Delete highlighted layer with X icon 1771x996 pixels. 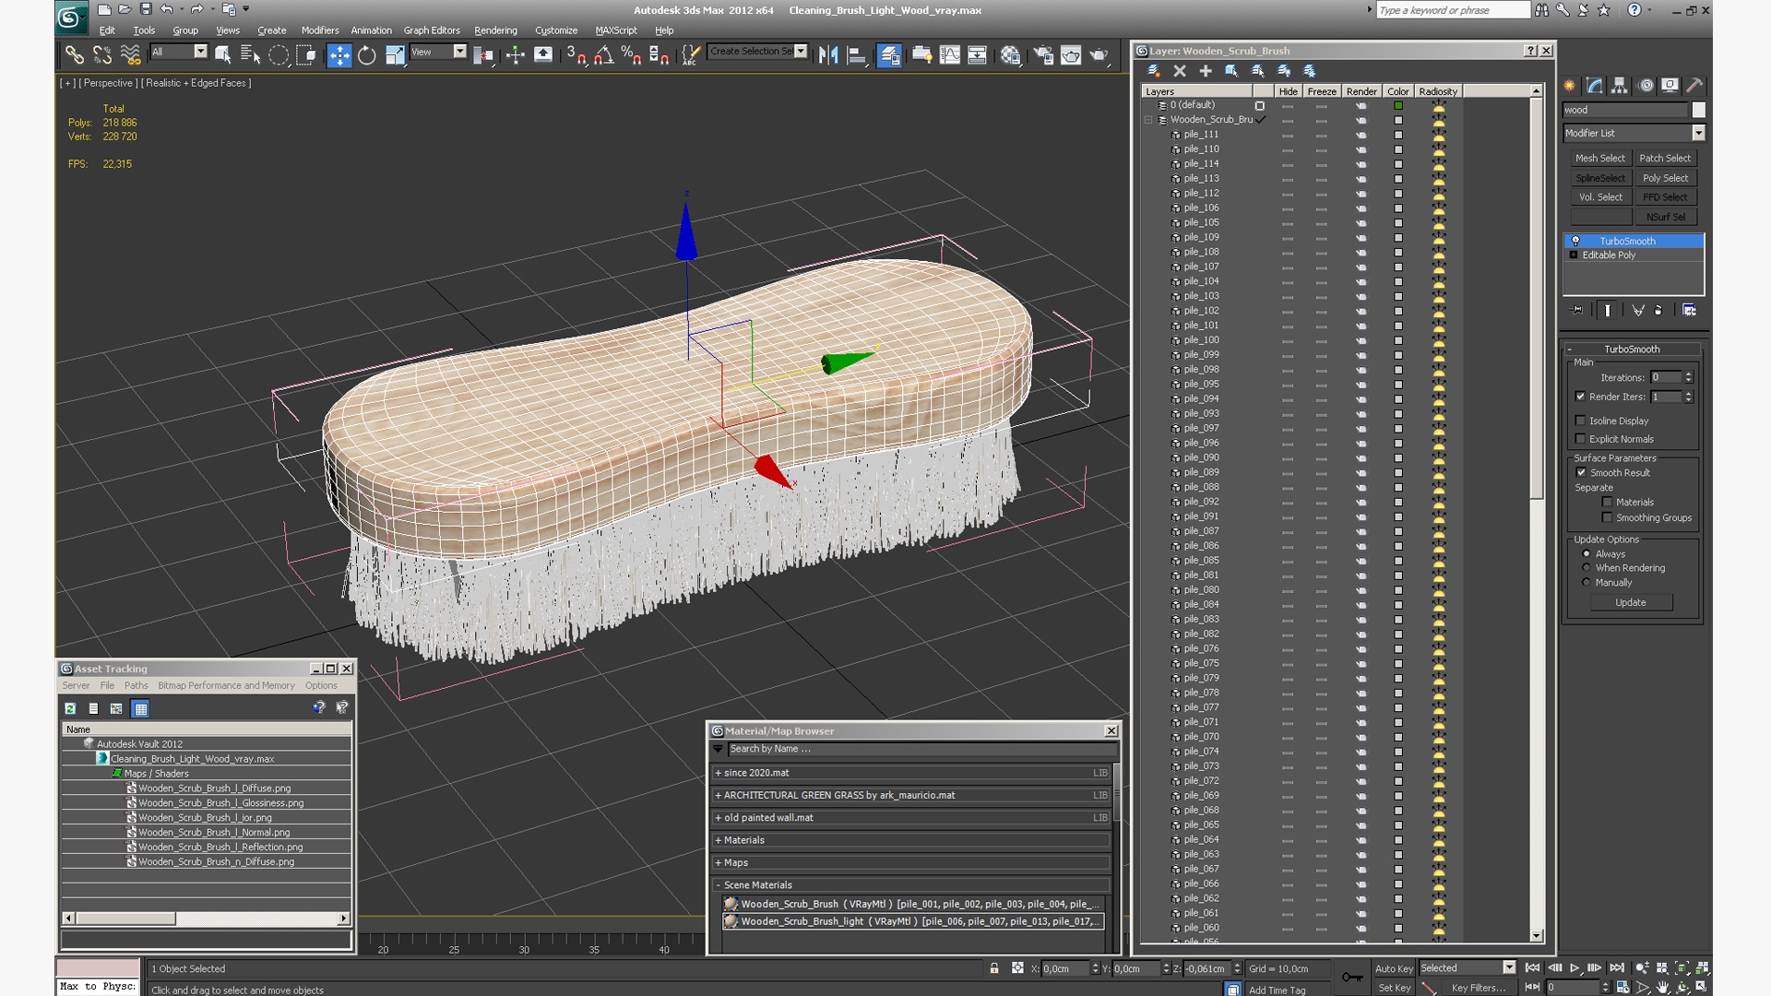tap(1179, 70)
